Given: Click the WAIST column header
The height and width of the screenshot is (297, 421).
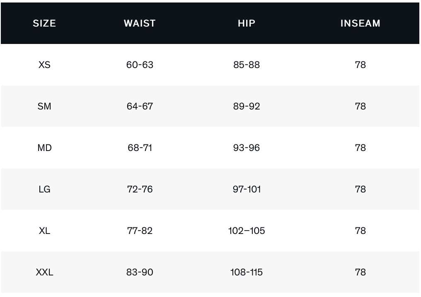Looking at the screenshot, I should coord(140,23).
